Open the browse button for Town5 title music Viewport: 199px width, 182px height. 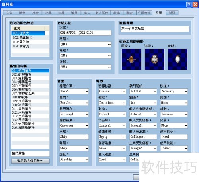[86, 92]
